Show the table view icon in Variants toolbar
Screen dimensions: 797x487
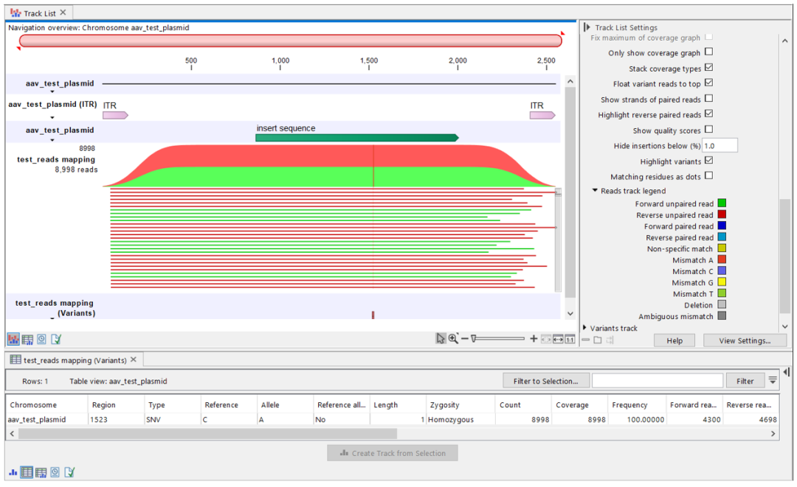27,472
